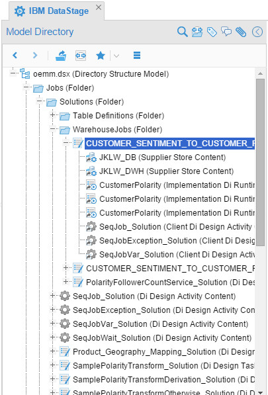Click the Product_Geography_Mapping_Solution task icon
Screen dimensions: 268x395
click(x=65, y=351)
